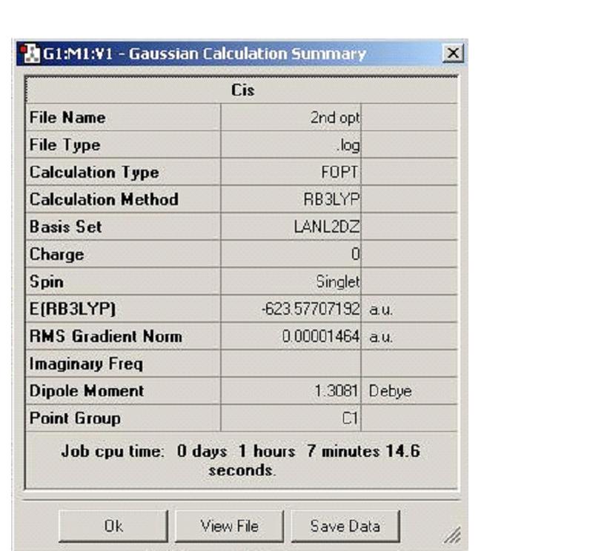Screen dimensions: 590x551
Task: Click the dialog title 'G1:M1:V1 - Gaussian Calculation Summary'
Action: (x=205, y=54)
